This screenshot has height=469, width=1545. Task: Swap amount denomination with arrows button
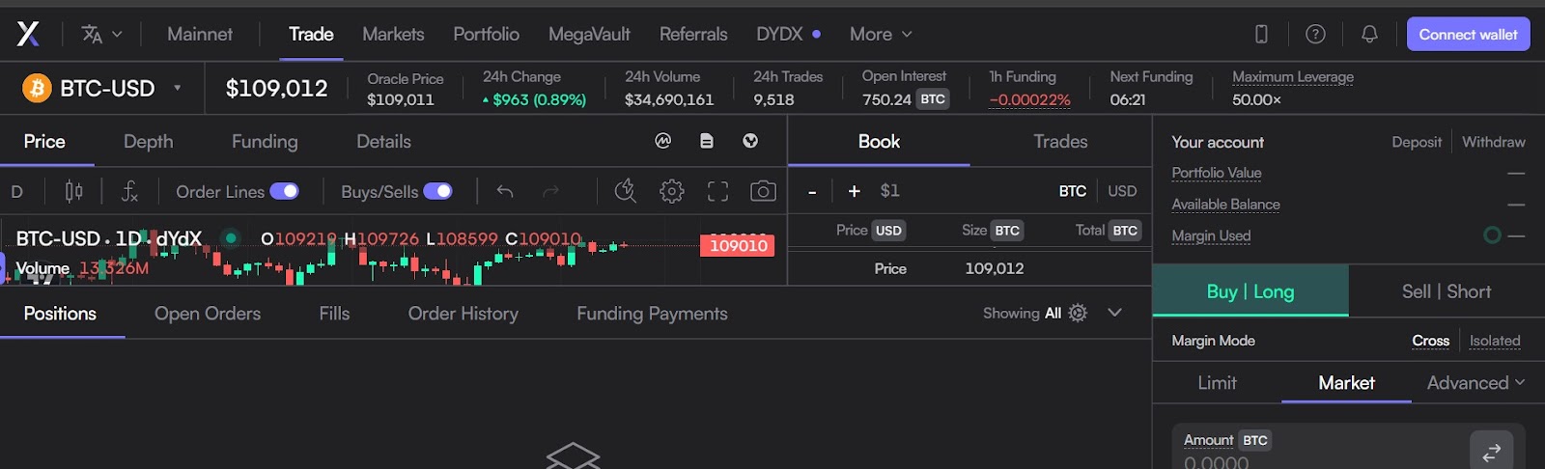tap(1491, 451)
